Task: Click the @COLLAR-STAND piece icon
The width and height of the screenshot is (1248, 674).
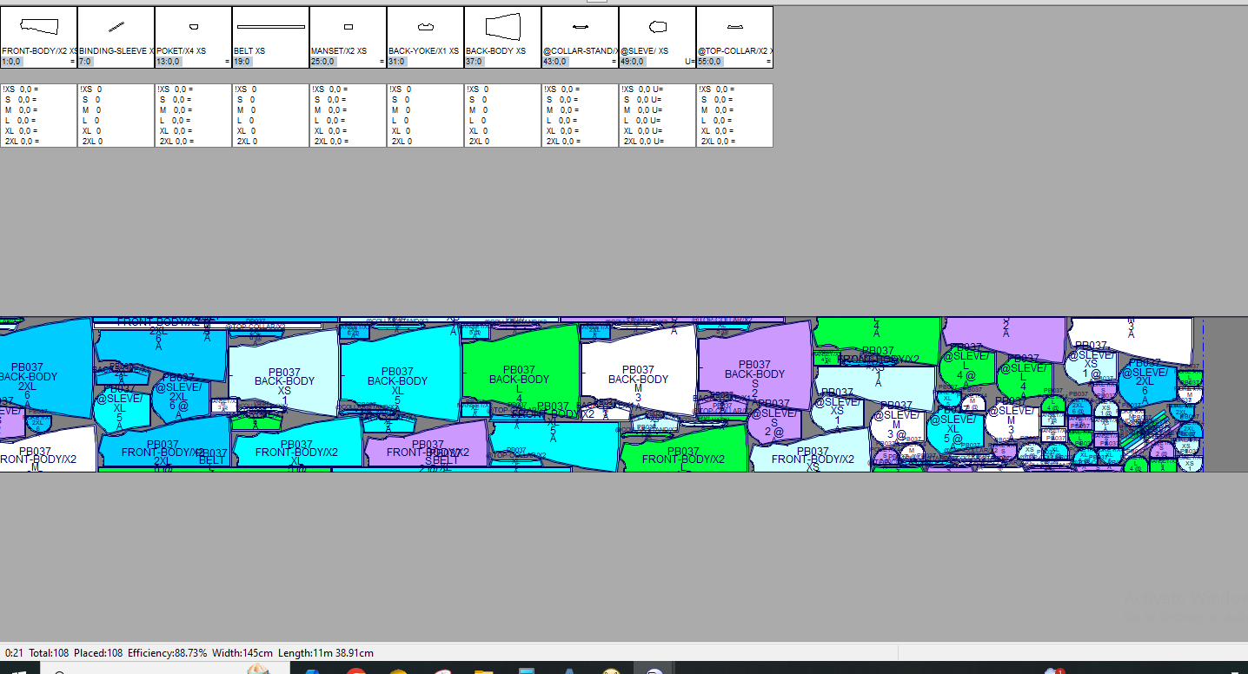Action: pos(580,27)
